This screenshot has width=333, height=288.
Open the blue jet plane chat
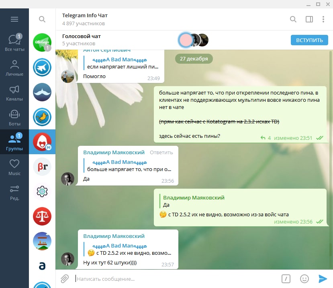pyautogui.click(x=42, y=67)
